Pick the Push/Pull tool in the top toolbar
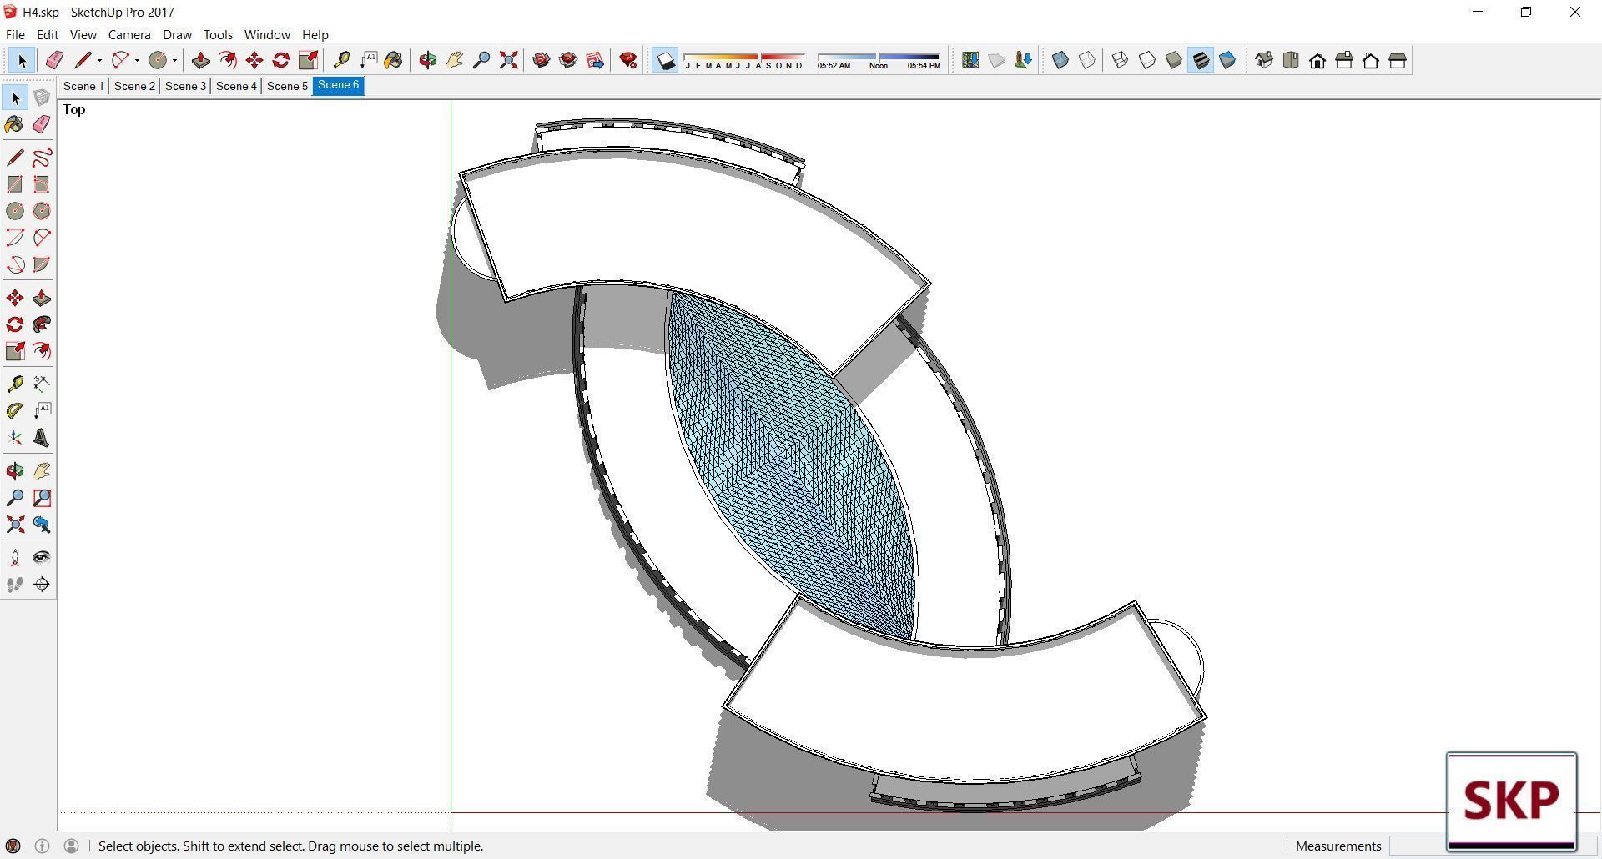 click(x=200, y=60)
